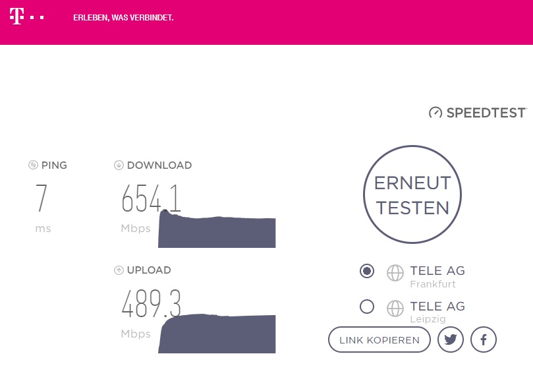Click the 'ERLEBEN, WAS VERBINDET.' slogan text

click(123, 18)
